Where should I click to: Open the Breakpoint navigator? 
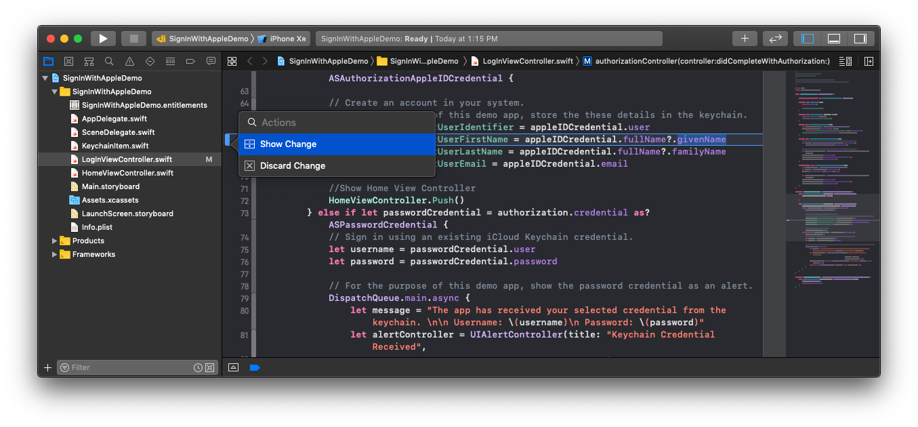[190, 61]
